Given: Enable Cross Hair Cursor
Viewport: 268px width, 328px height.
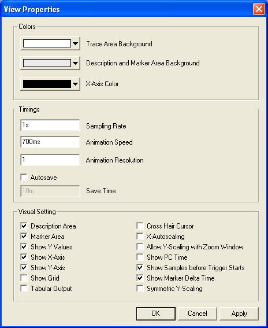Looking at the screenshot, I should pyautogui.click(x=140, y=226).
